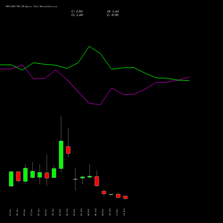Select the high value H: 1.45

tap(113, 12)
